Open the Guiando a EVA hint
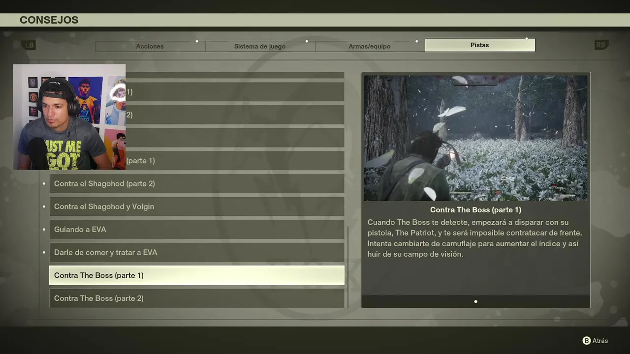Viewport: 630px width, 354px height. [197, 230]
